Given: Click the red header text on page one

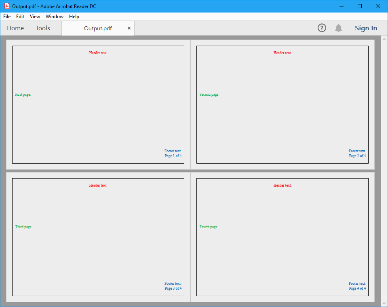Looking at the screenshot, I should pyautogui.click(x=98, y=53).
